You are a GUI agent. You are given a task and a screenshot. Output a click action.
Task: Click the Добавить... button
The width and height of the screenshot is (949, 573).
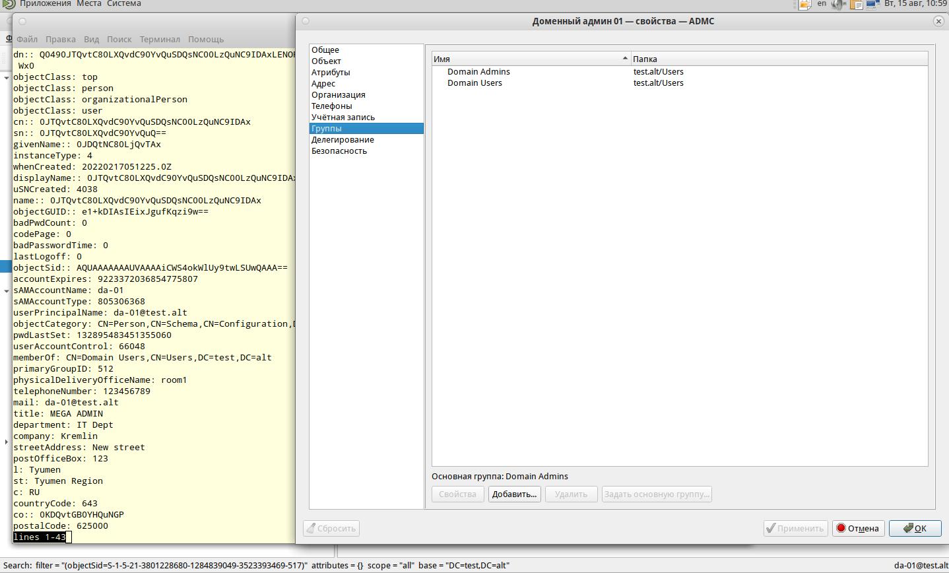coord(514,494)
